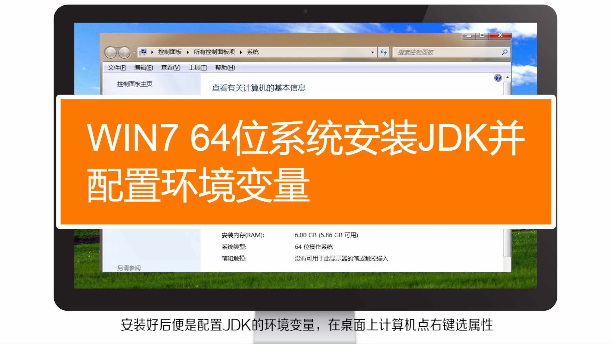Open the recent pages dropdown next to navigation arrows

pyautogui.click(x=134, y=52)
